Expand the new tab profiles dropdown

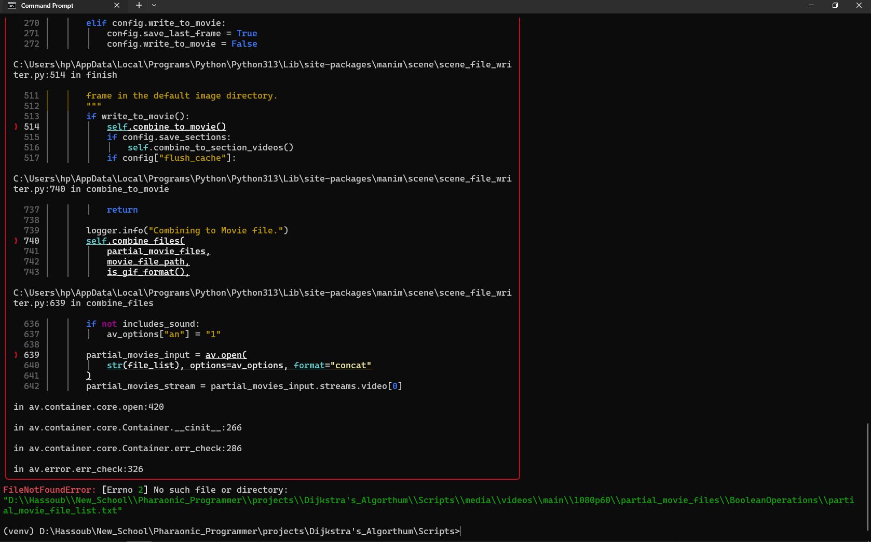pyautogui.click(x=154, y=6)
